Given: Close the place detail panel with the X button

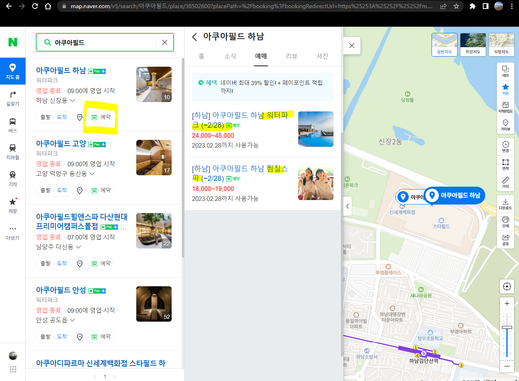Looking at the screenshot, I should (352, 46).
